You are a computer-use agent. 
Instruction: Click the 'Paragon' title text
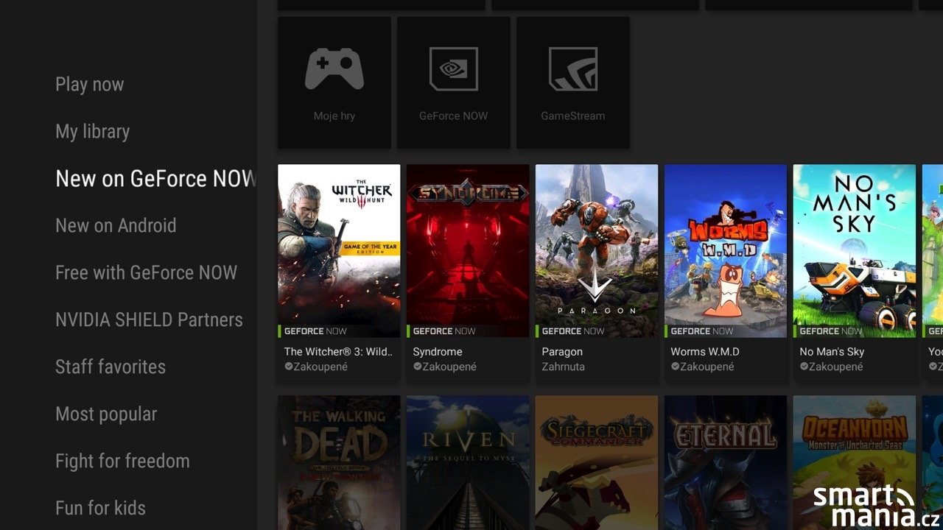click(x=562, y=352)
